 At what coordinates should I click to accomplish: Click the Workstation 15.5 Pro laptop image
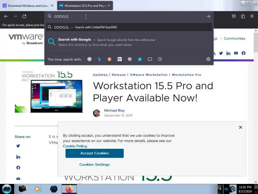pos(49,92)
